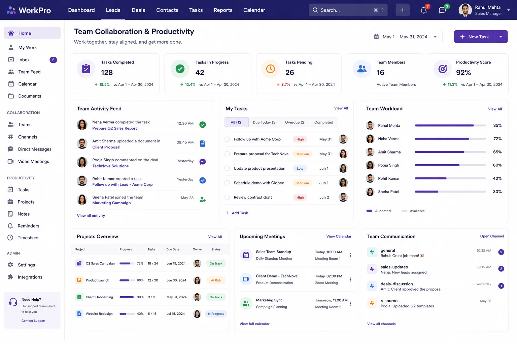
Task: Open the general channel row
Action: click(435, 253)
